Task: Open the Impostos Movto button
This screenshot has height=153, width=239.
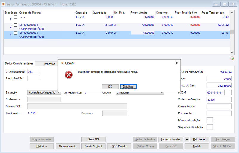Action: coord(170,139)
